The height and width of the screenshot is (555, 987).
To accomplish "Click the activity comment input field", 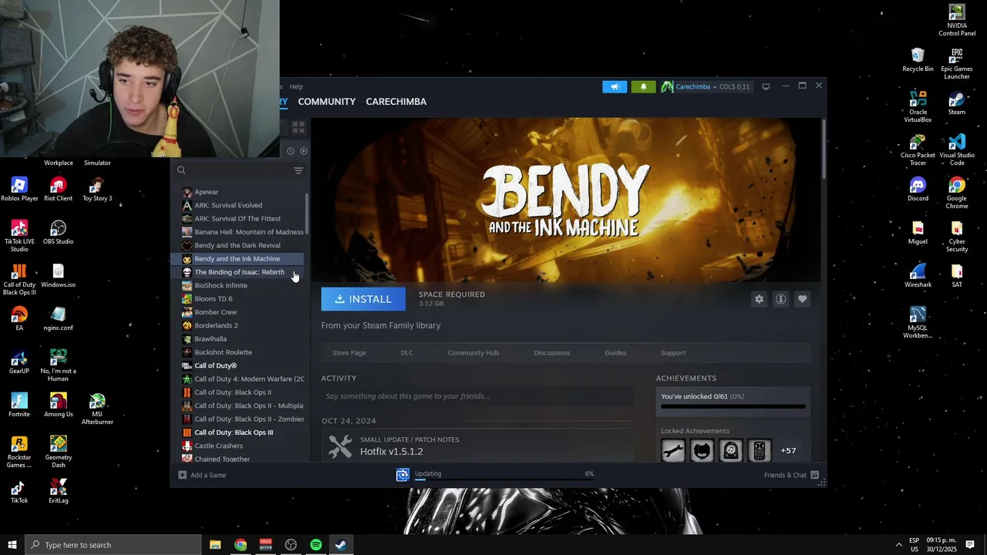I will [x=477, y=396].
